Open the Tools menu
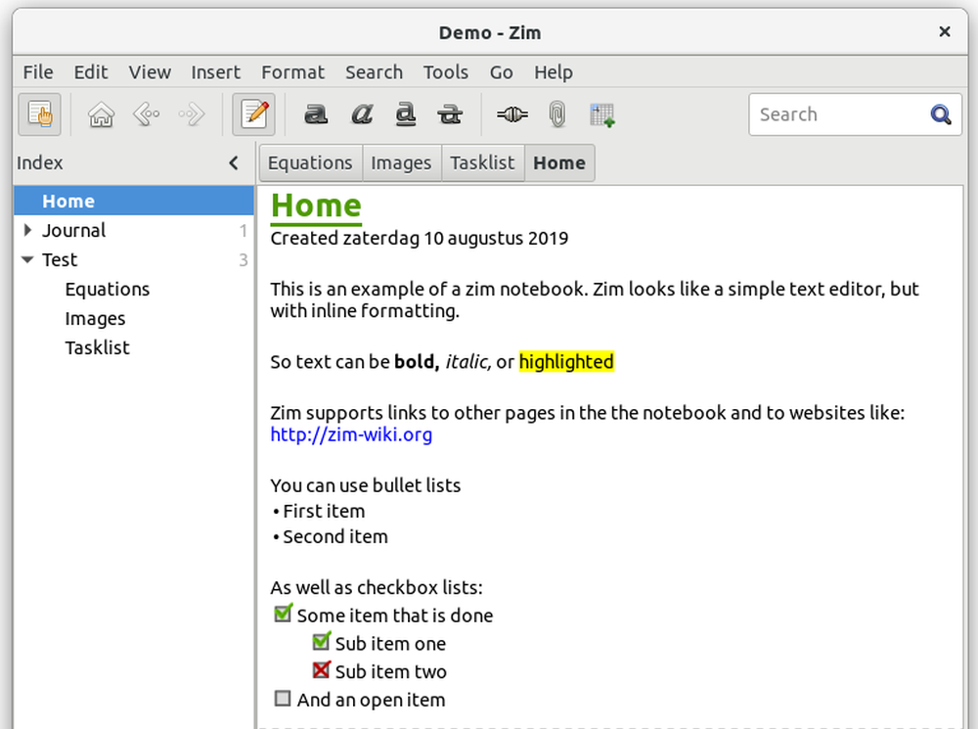 (446, 72)
